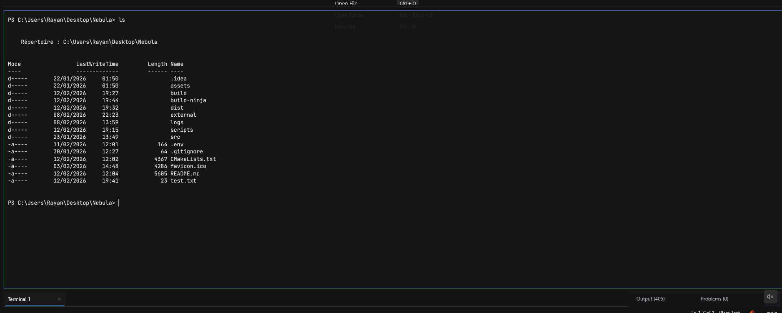Click the Name column header
The width and height of the screenshot is (782, 313).
click(x=177, y=64)
